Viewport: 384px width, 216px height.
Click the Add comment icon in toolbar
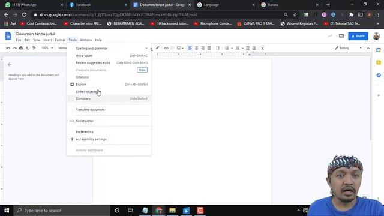(x=173, y=48)
